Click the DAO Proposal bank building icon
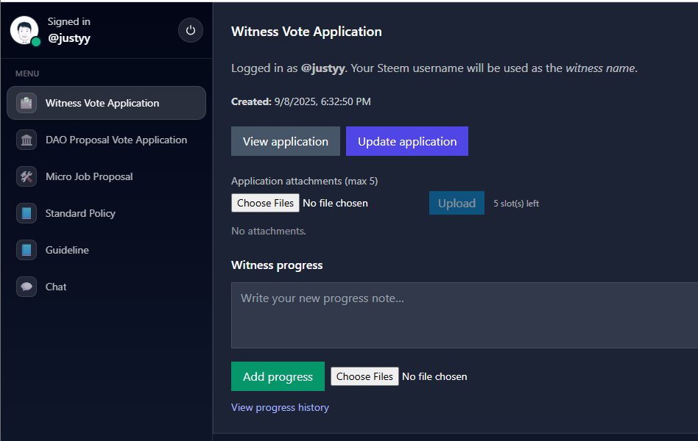The height and width of the screenshot is (441, 698). click(27, 140)
